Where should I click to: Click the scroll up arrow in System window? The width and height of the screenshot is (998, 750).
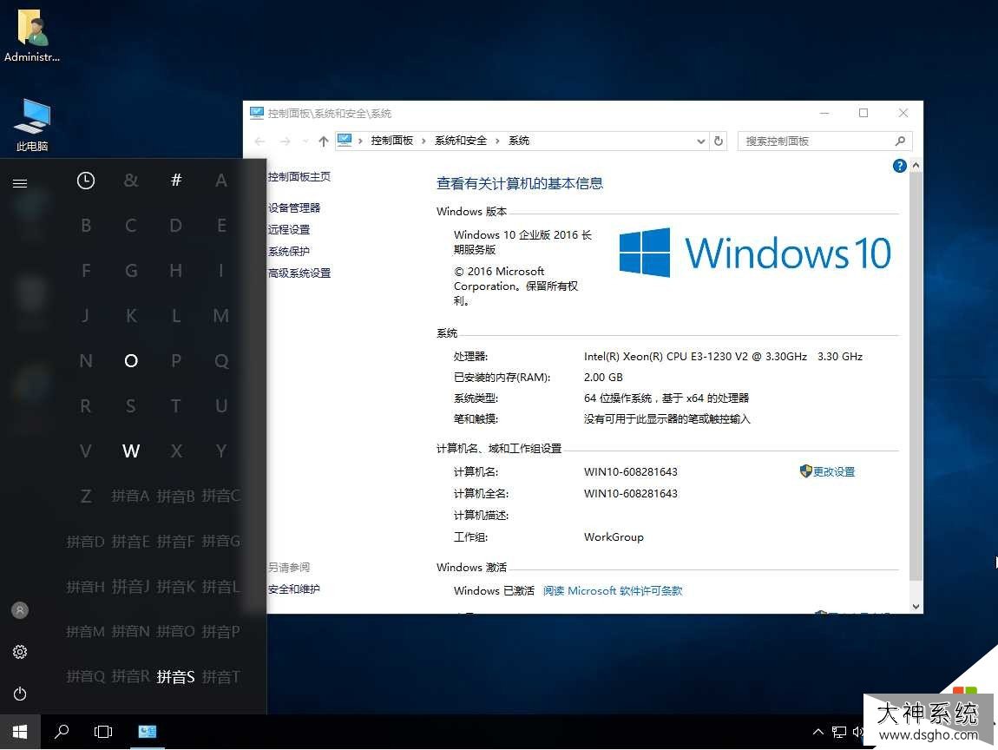pyautogui.click(x=916, y=166)
